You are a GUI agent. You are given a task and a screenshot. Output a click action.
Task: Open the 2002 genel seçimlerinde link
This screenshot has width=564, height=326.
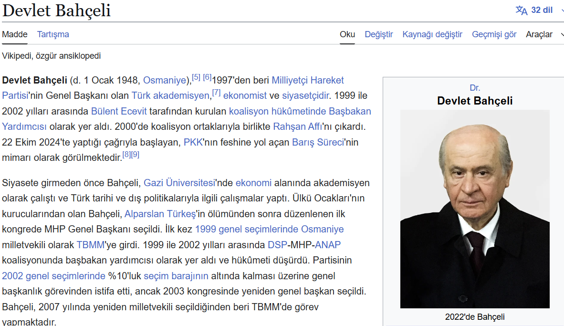(x=53, y=276)
